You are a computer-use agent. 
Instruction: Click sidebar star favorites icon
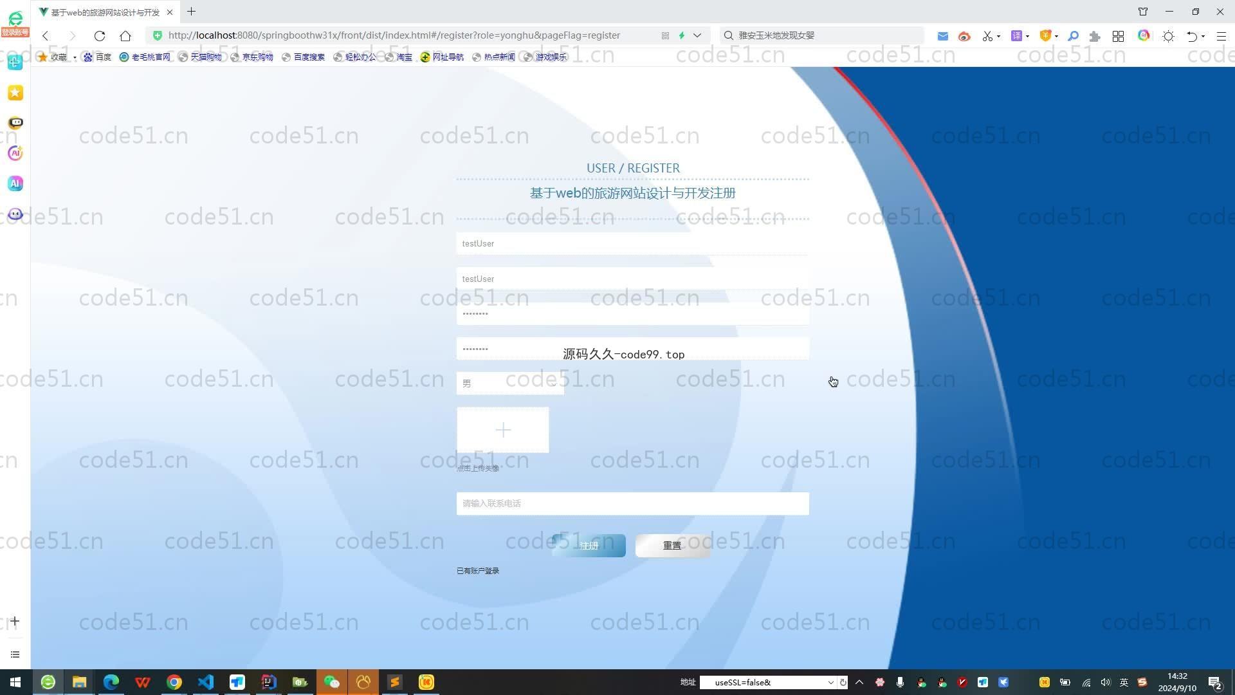point(15,93)
